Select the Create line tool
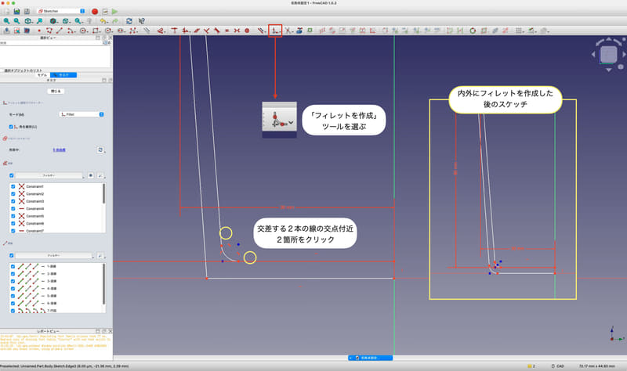 (x=60, y=31)
